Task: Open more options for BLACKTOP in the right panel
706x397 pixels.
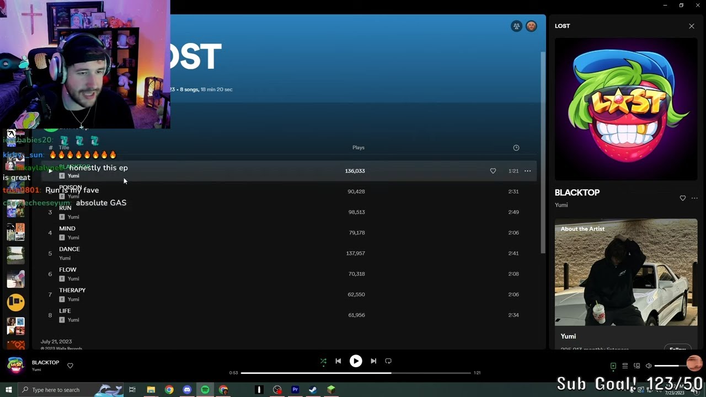Action: (694, 198)
